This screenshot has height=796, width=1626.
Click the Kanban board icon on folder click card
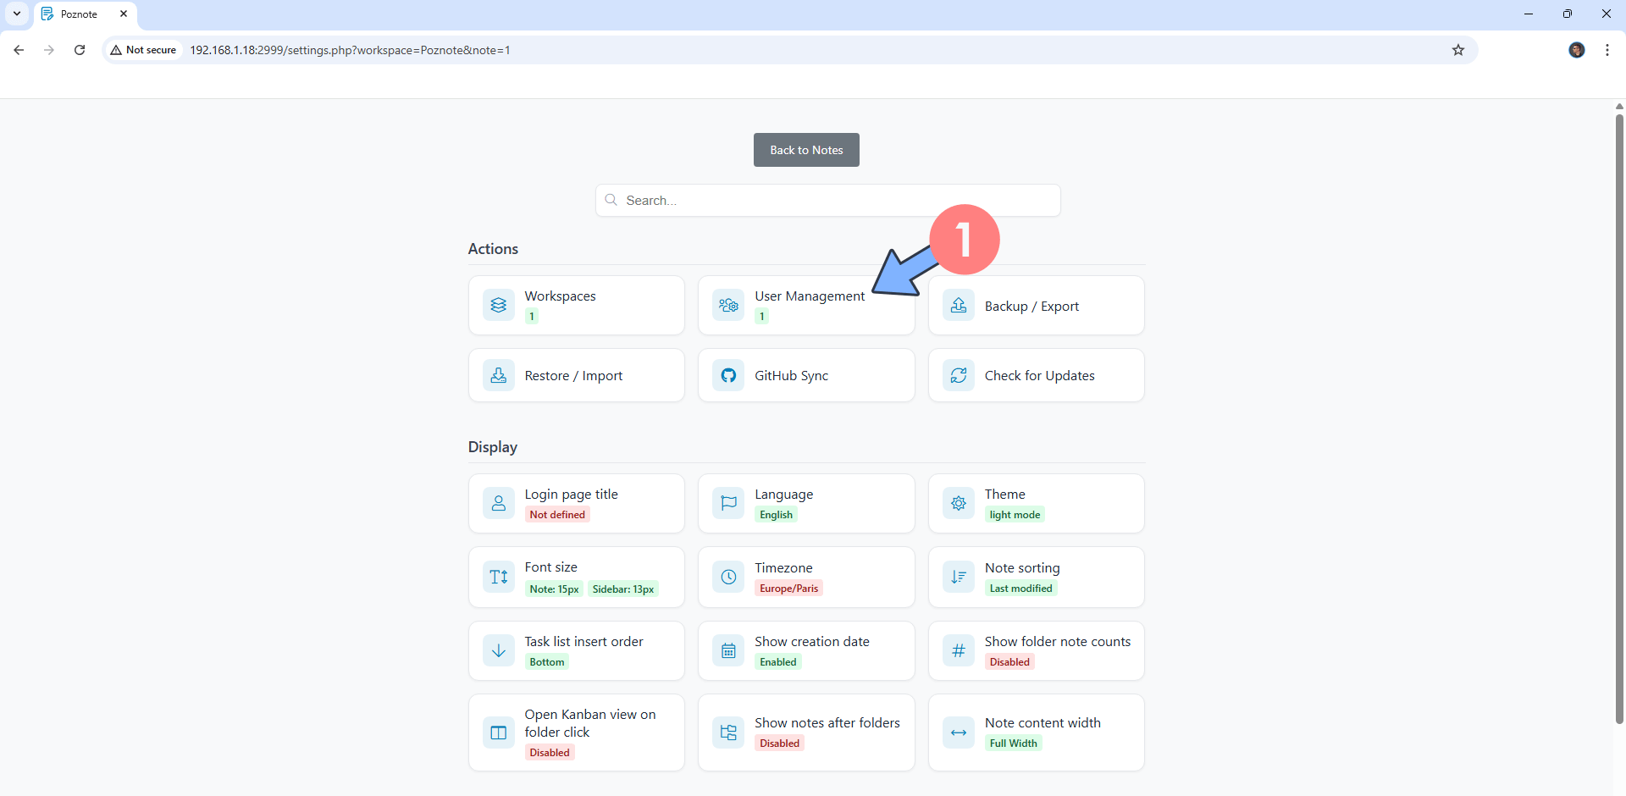498,732
